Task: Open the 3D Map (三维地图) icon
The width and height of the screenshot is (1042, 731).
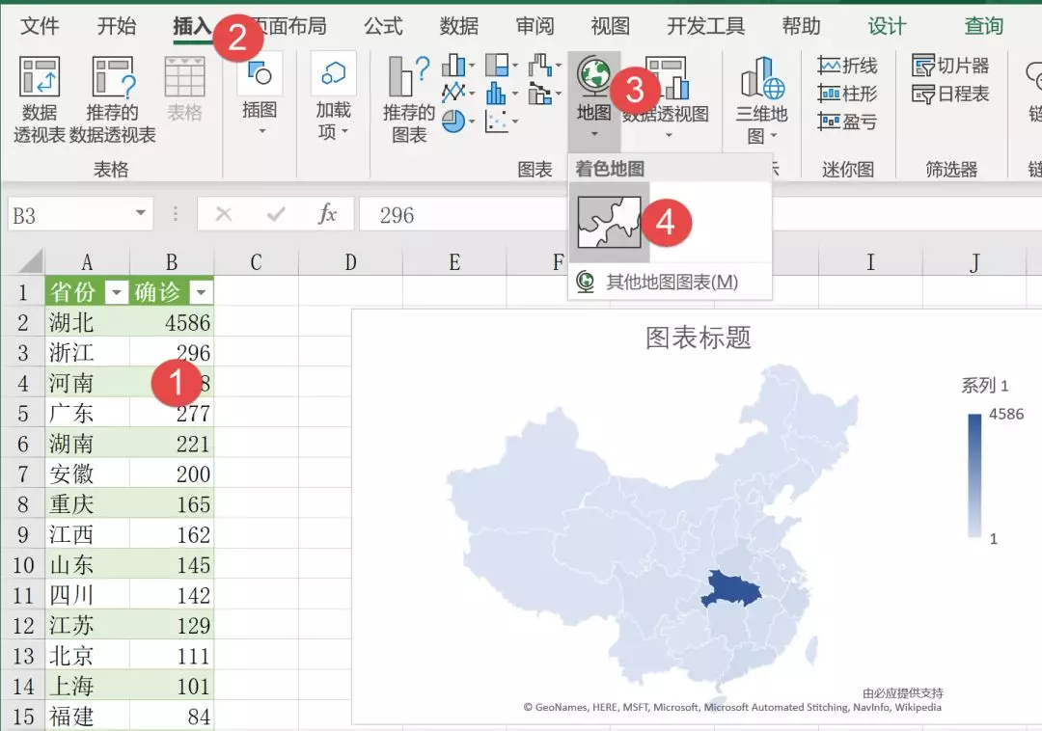Action: click(x=762, y=78)
